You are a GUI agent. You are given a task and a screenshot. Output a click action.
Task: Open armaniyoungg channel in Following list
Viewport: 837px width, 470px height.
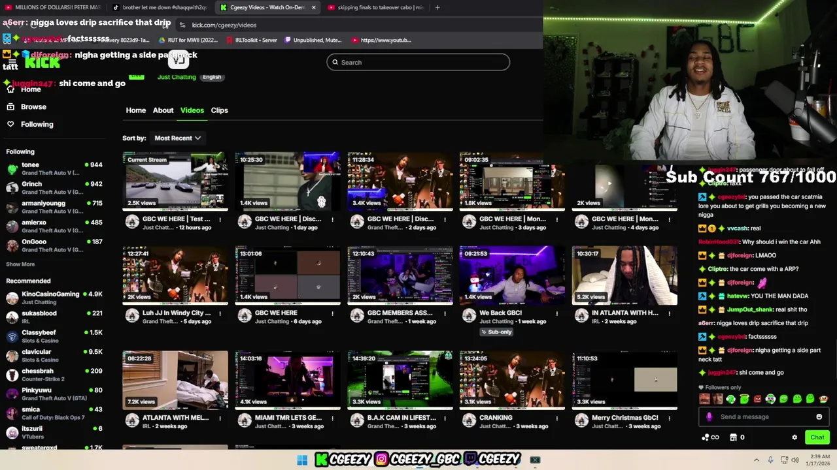(52, 207)
